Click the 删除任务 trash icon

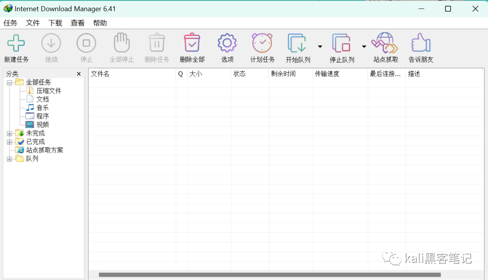point(156,42)
